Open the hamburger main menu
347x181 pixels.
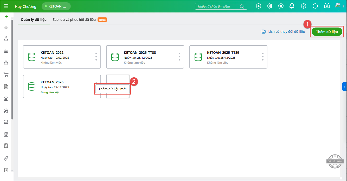[6, 6]
